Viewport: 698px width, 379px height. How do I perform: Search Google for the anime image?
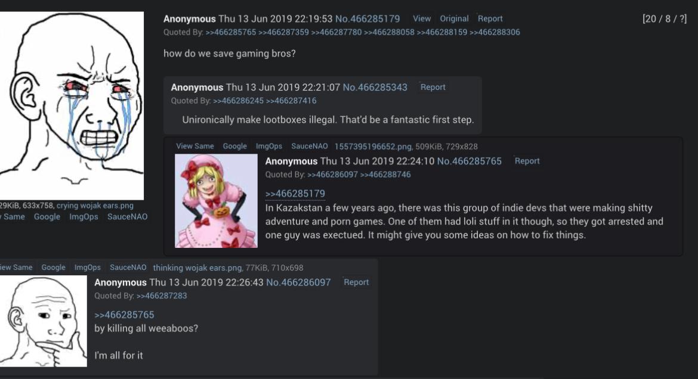[234, 146]
